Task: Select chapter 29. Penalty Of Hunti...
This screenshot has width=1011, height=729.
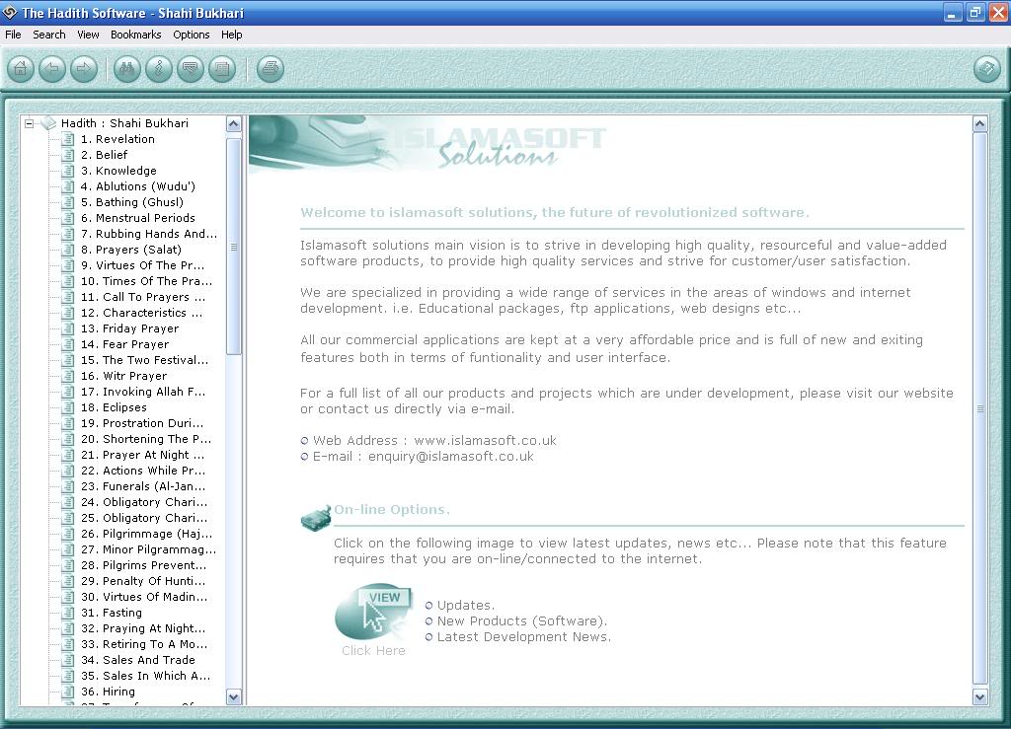Action: click(143, 581)
